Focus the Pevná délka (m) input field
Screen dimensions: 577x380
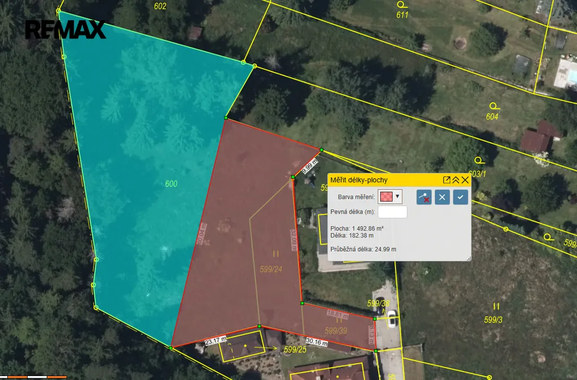click(x=392, y=212)
